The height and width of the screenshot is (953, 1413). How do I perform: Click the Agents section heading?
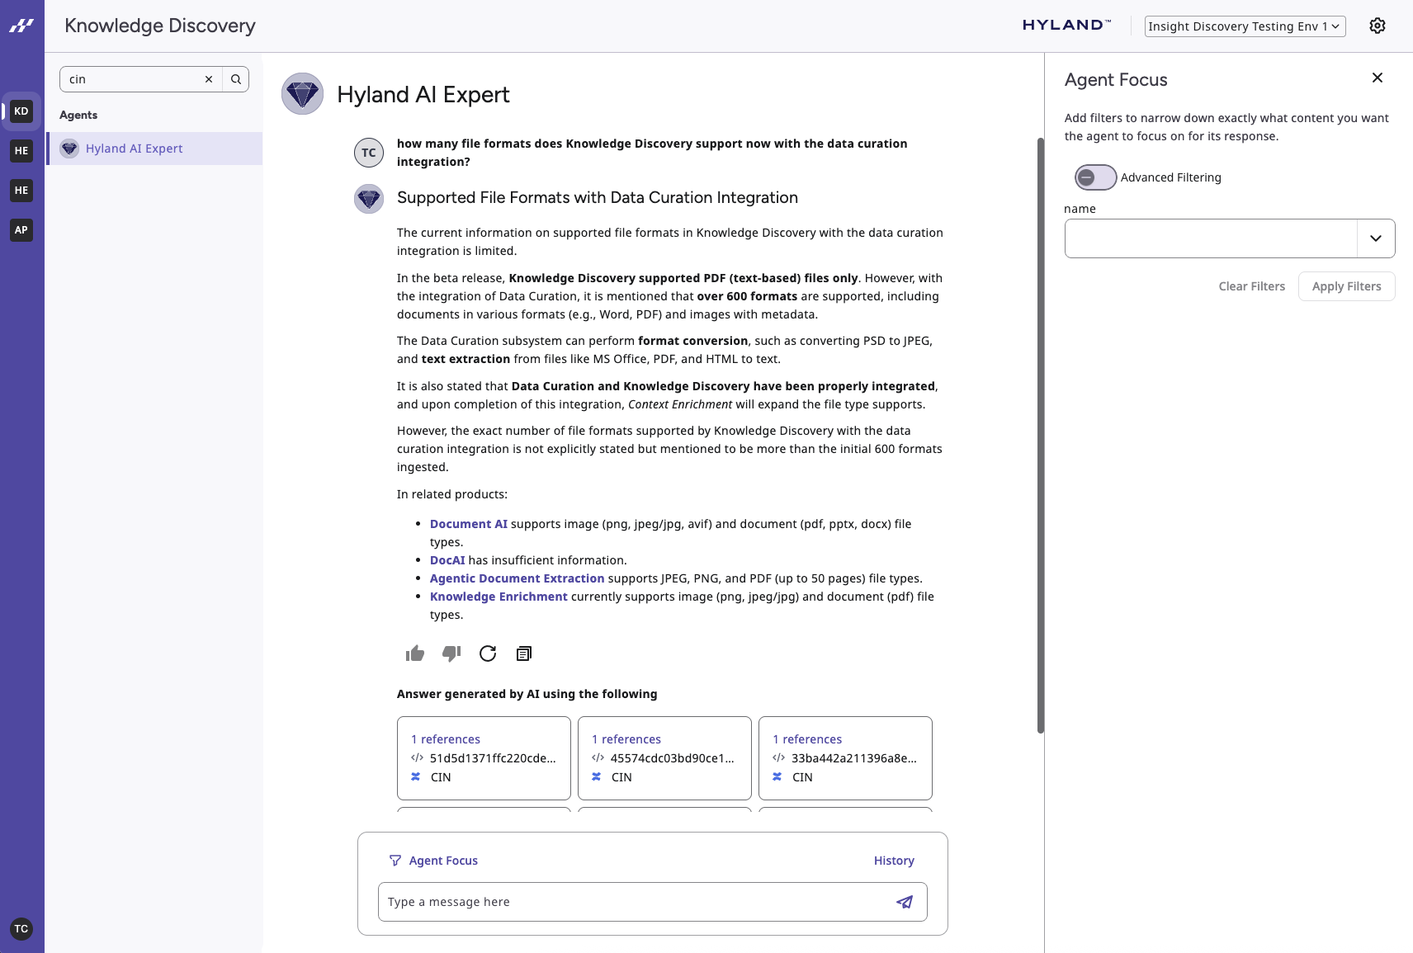(x=78, y=116)
